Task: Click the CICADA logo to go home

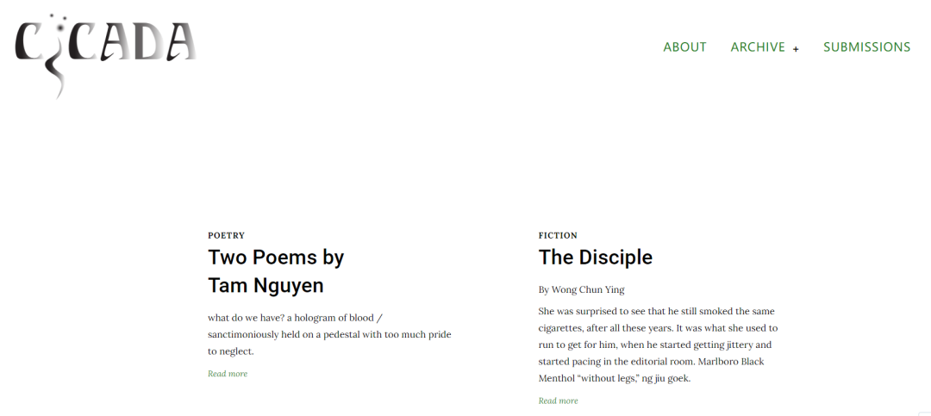Action: 106,54
